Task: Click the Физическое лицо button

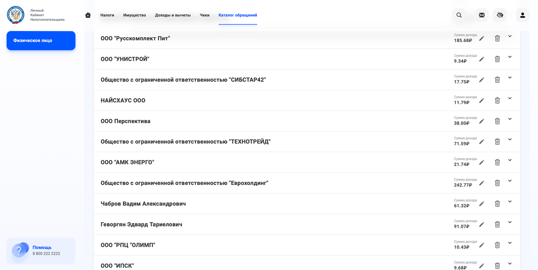Action: (41, 40)
